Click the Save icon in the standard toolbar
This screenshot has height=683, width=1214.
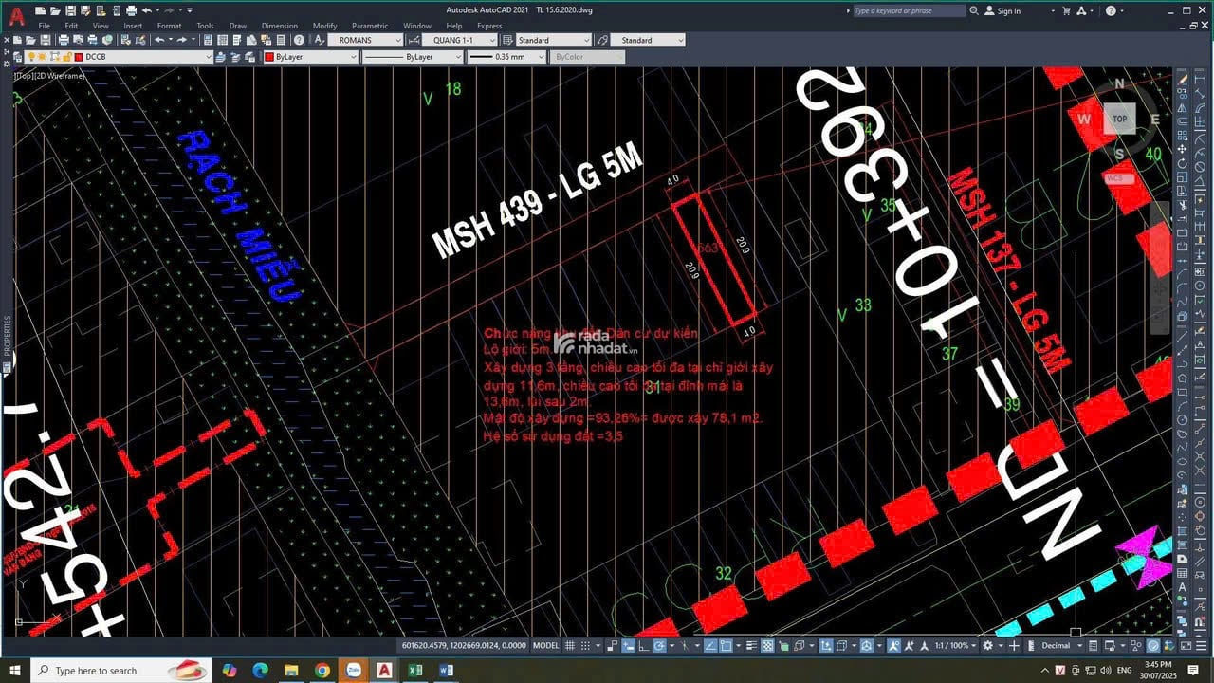click(x=44, y=41)
